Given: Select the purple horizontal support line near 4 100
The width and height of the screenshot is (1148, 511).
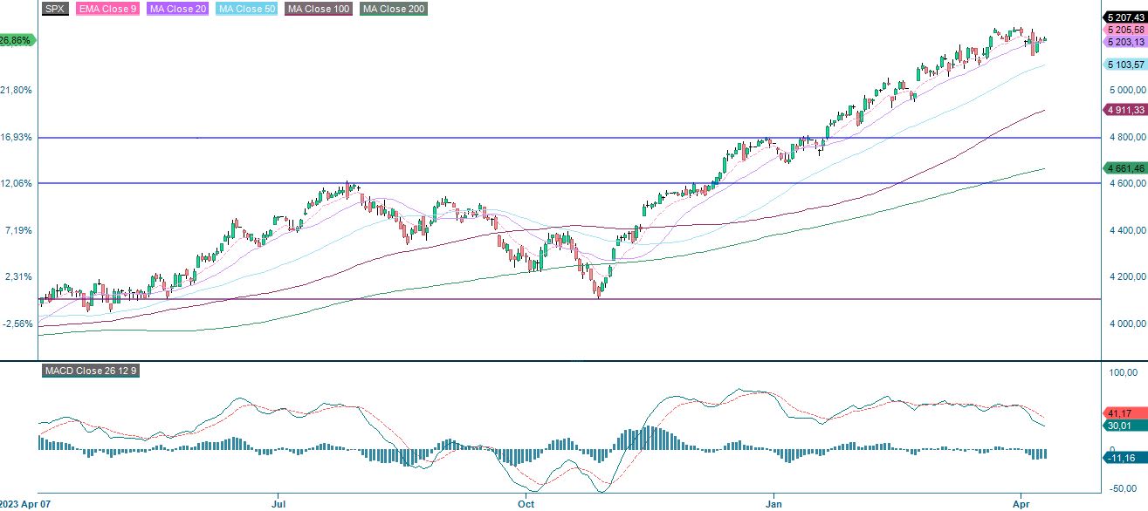Looking at the screenshot, I should point(567,299).
